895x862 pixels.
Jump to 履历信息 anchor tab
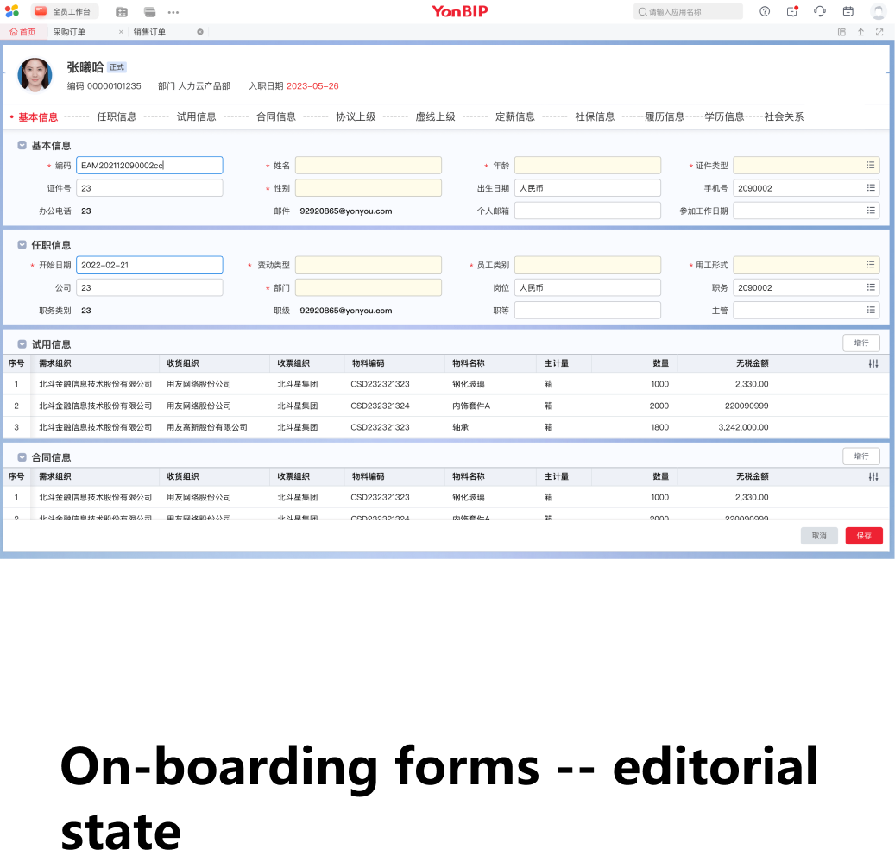click(x=665, y=117)
